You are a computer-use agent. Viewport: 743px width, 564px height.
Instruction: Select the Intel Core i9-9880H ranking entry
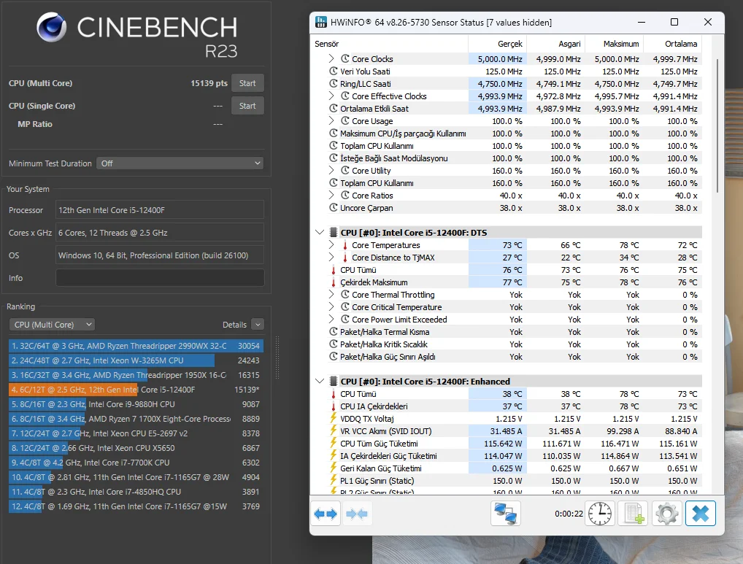(x=136, y=404)
